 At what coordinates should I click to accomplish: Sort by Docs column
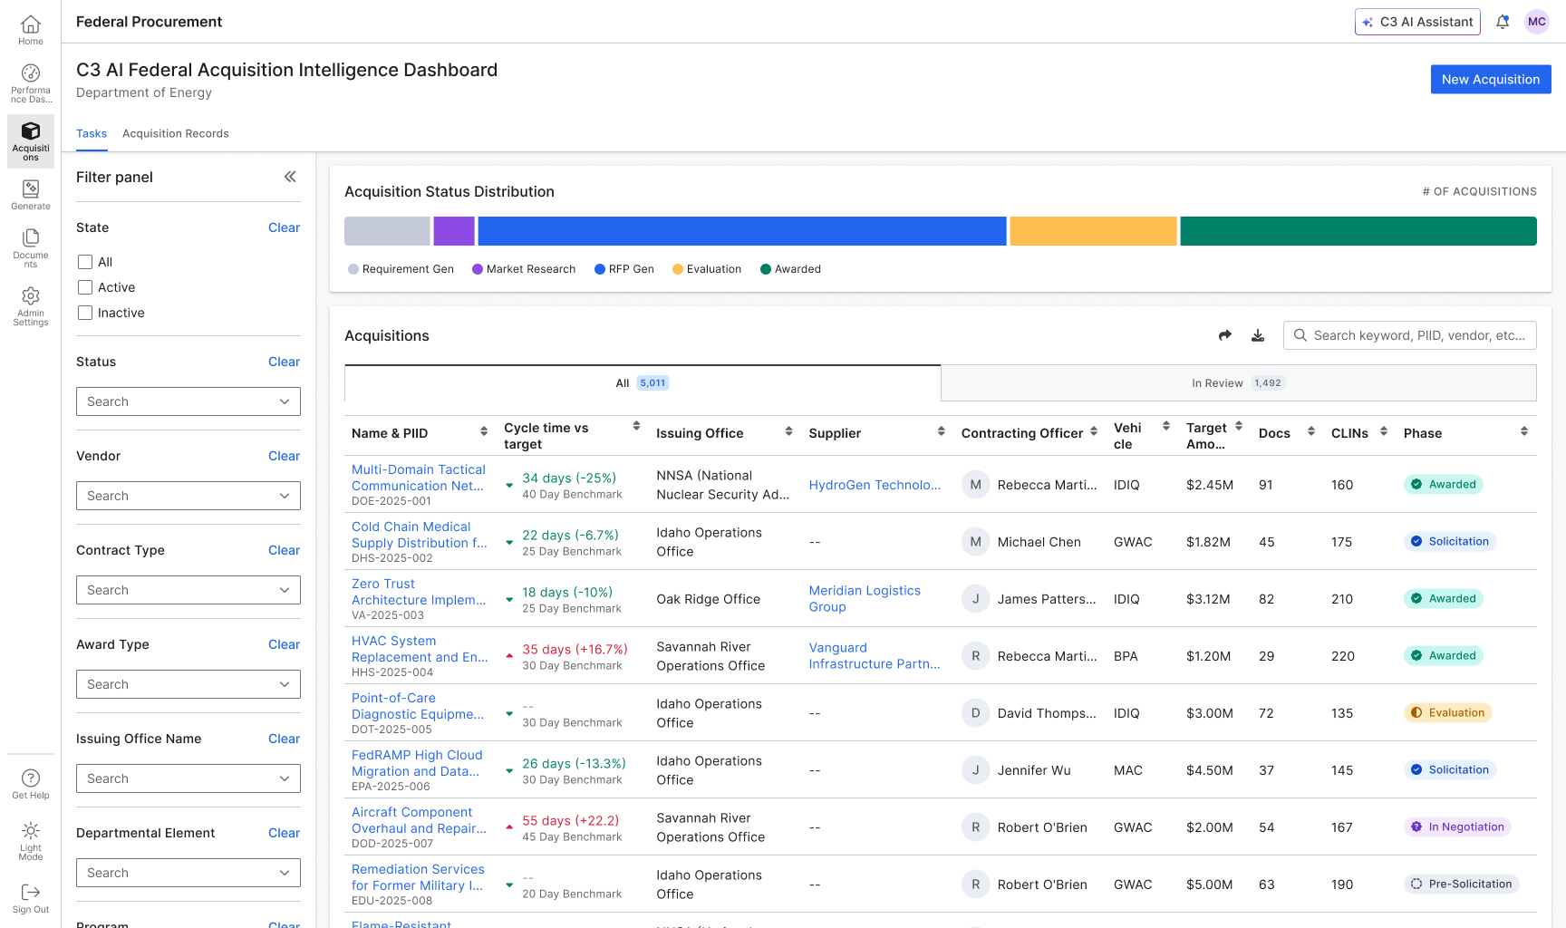click(1311, 431)
